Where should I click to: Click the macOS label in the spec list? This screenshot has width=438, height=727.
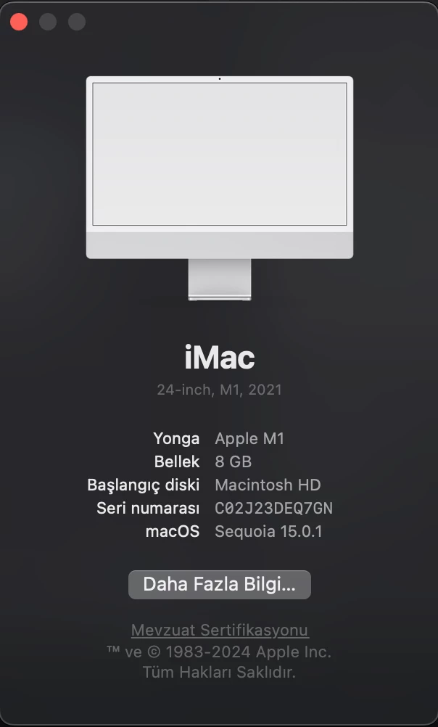coord(173,531)
